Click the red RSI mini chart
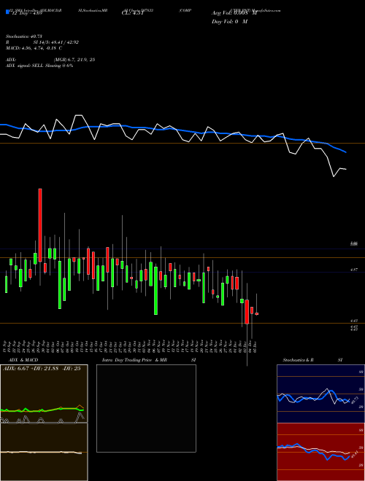The image size is (365, 481). pos(319,452)
